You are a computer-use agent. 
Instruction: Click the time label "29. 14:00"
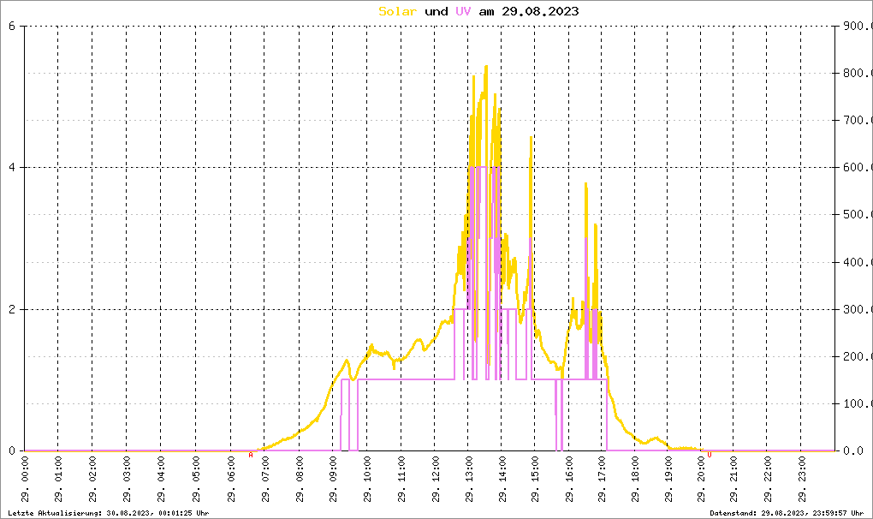(502, 480)
